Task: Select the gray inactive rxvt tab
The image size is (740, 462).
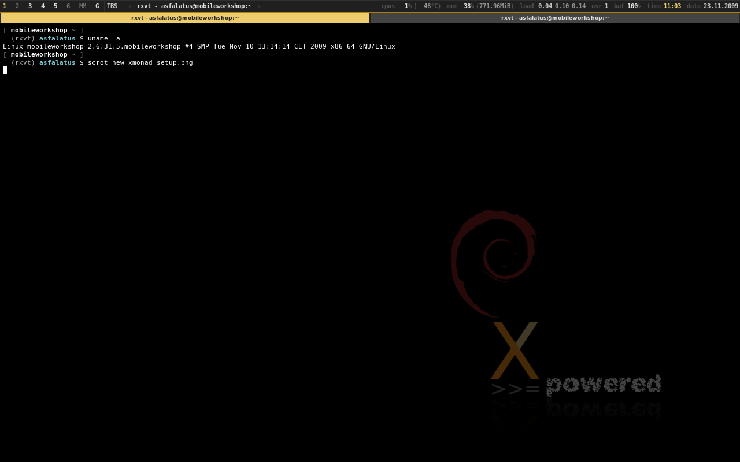Action: coord(555,18)
